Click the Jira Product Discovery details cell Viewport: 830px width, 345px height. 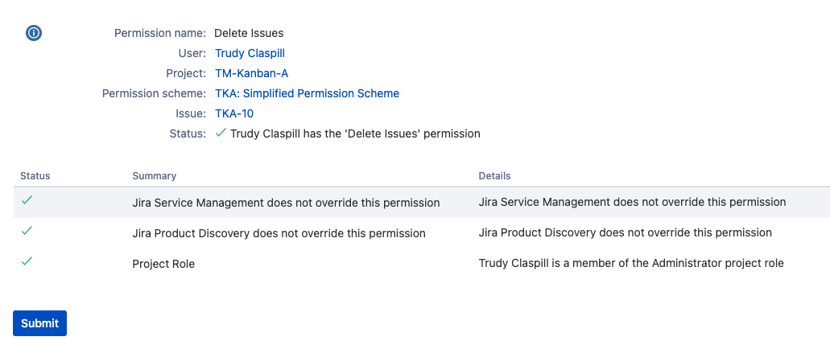(x=625, y=232)
